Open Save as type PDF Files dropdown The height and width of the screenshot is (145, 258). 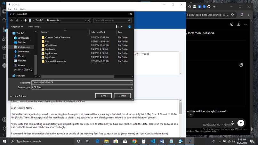pyautogui.click(x=131, y=87)
